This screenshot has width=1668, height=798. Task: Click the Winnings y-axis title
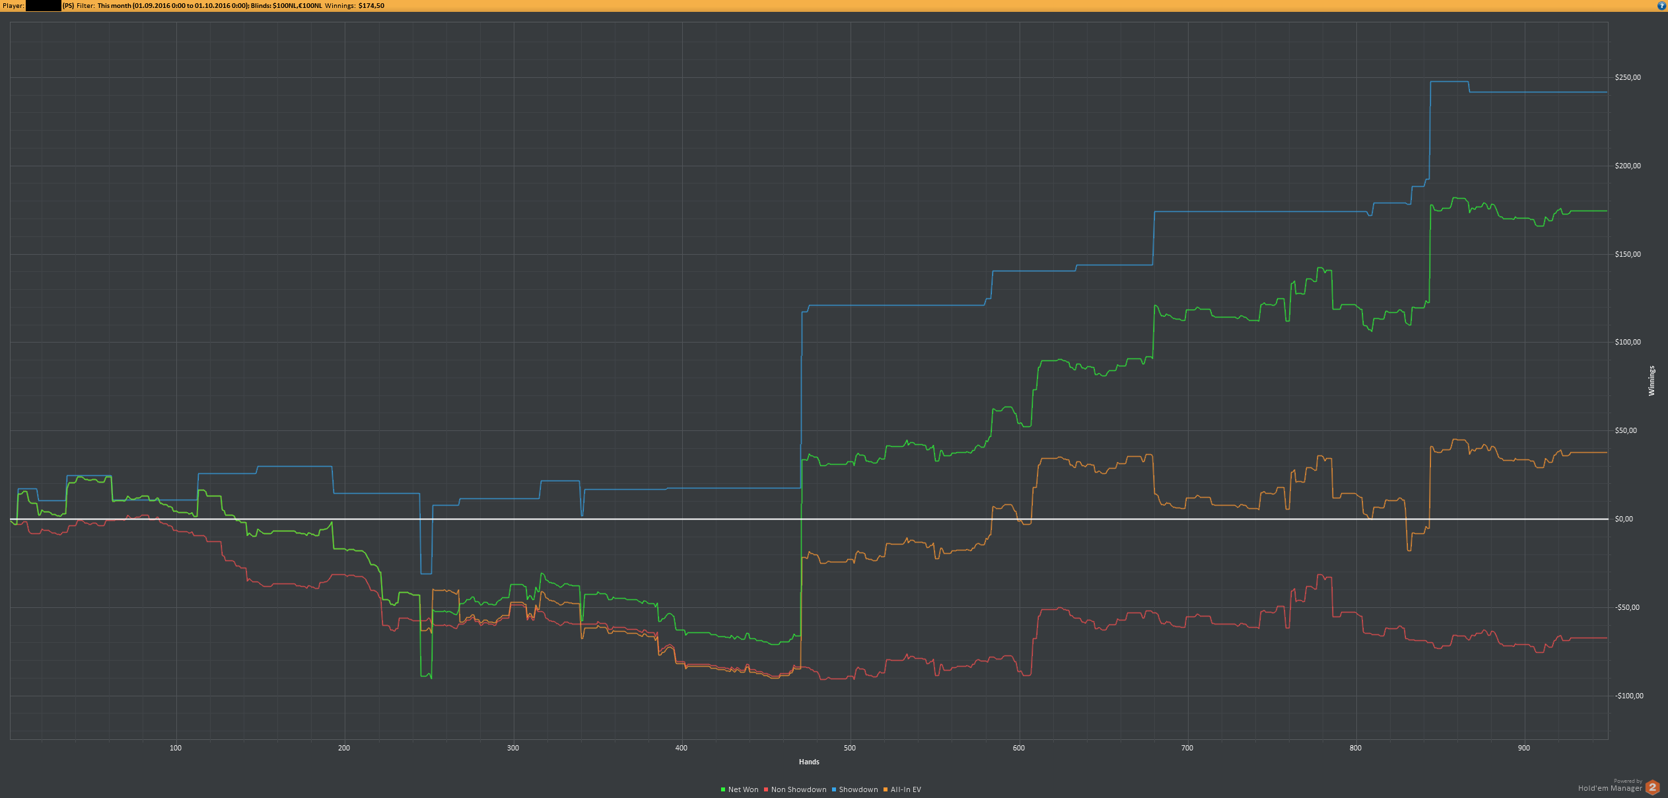(1651, 381)
